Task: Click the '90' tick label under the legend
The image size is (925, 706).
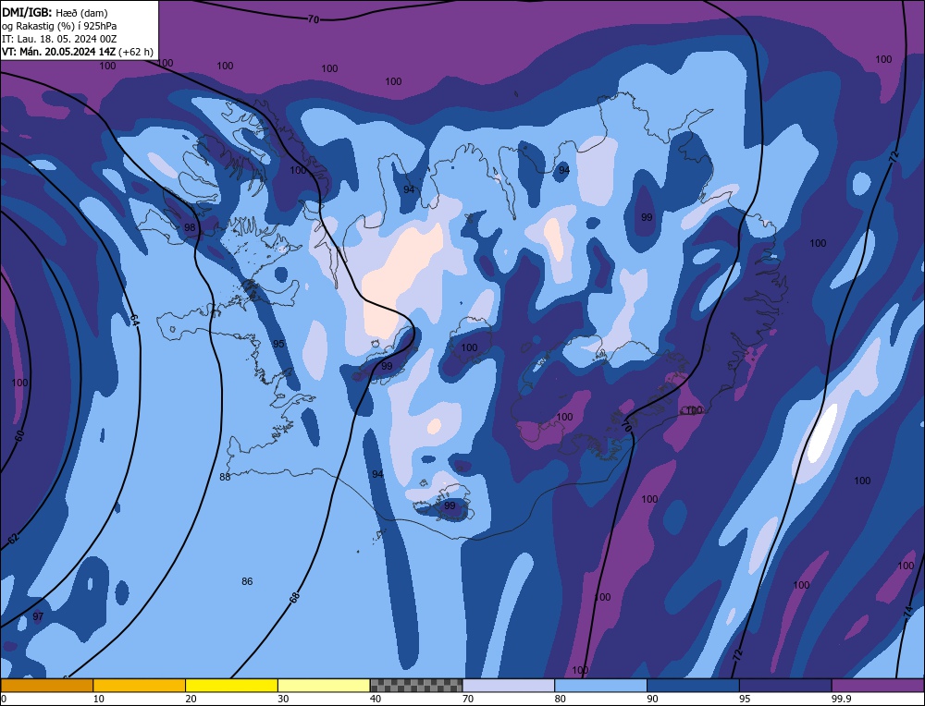Action: tap(652, 699)
